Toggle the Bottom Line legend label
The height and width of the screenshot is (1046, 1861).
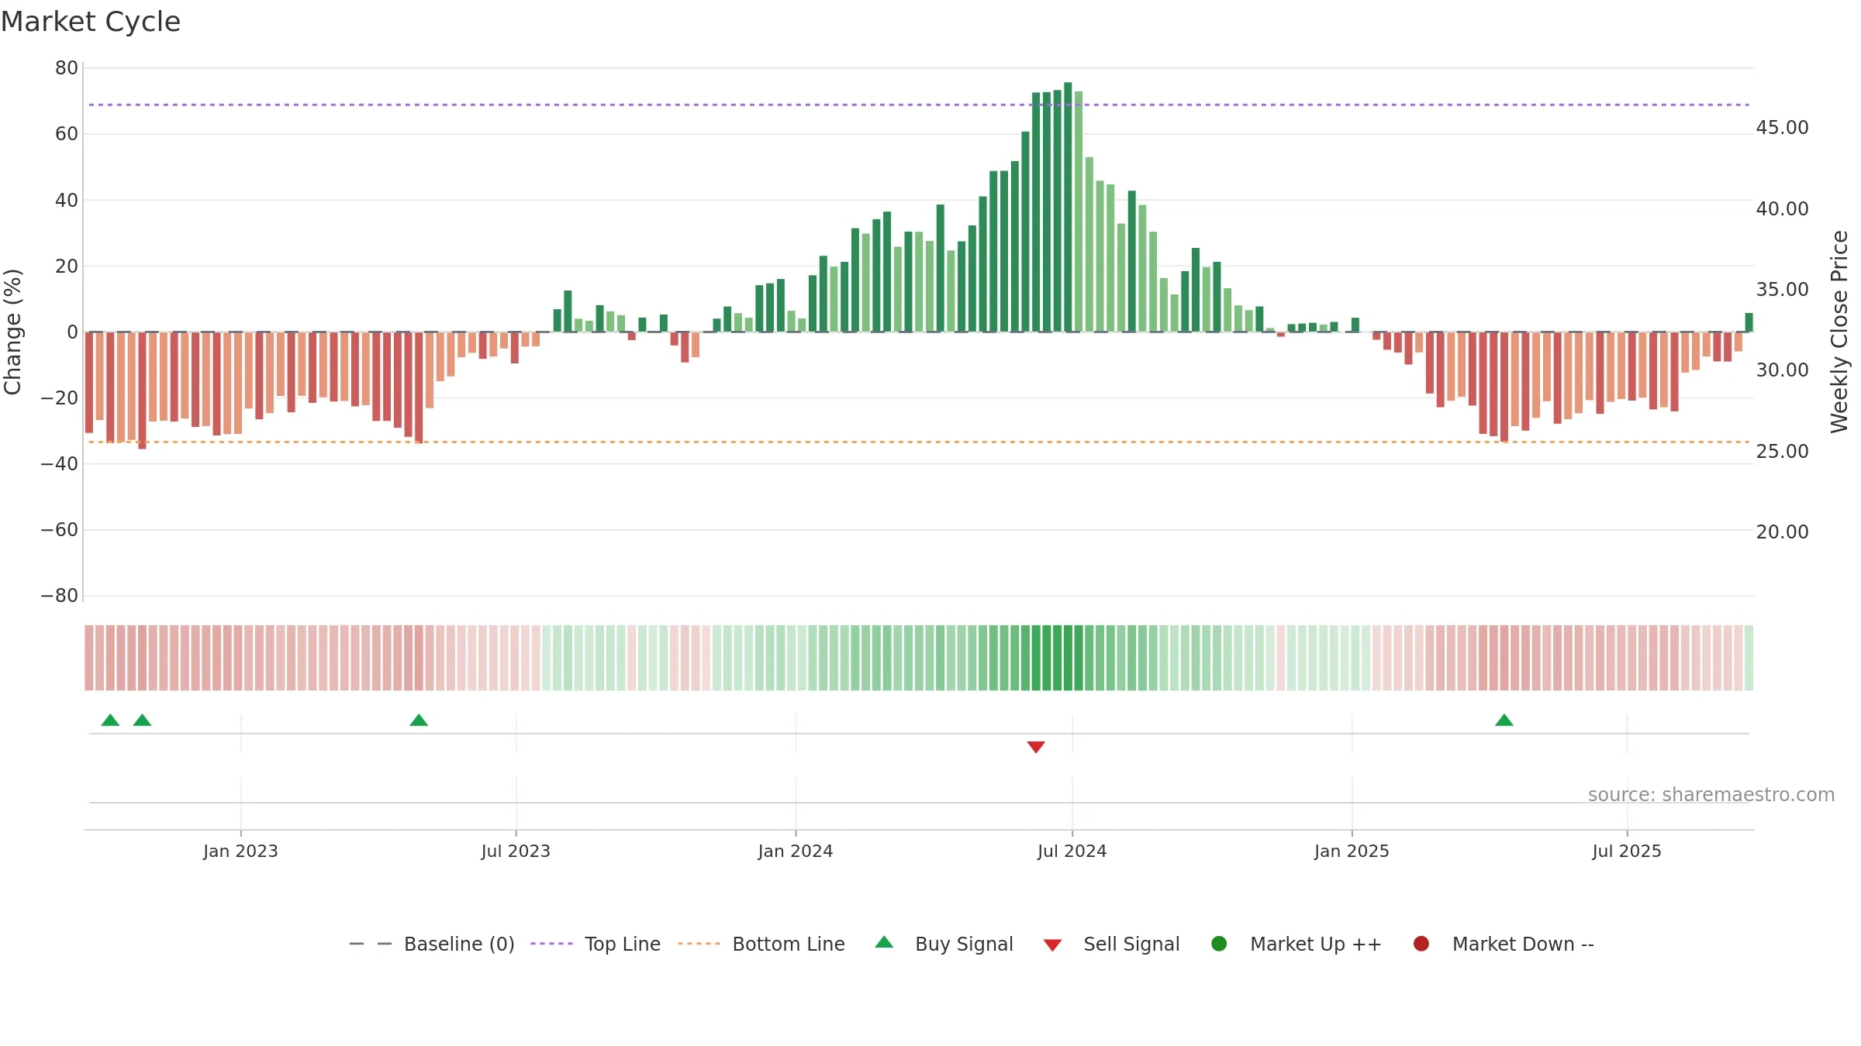point(789,944)
